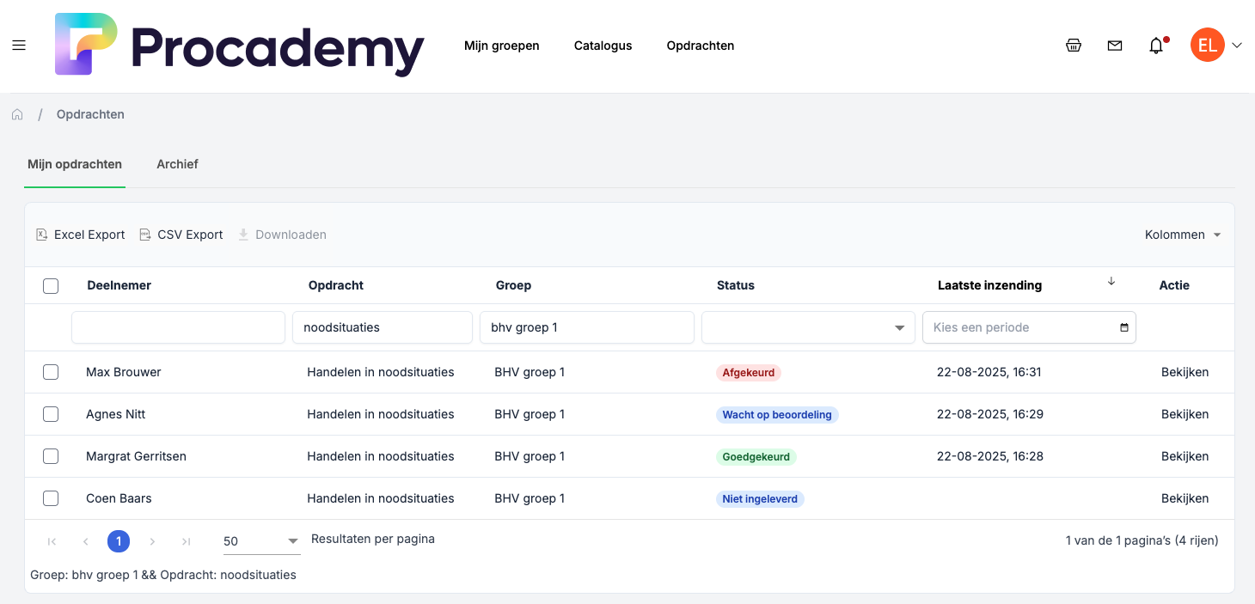This screenshot has width=1255, height=604.
Task: Click Bekijken for Coen Baars
Action: (1185, 498)
